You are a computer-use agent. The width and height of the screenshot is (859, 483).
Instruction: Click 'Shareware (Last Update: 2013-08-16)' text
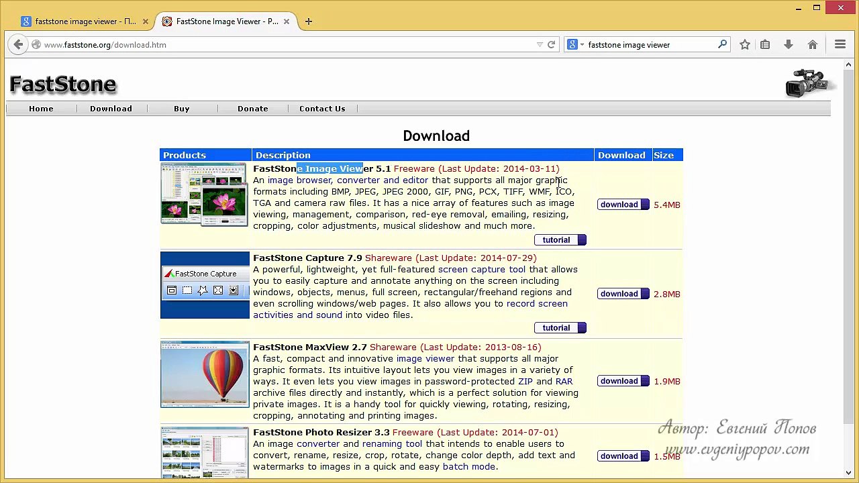(456, 347)
